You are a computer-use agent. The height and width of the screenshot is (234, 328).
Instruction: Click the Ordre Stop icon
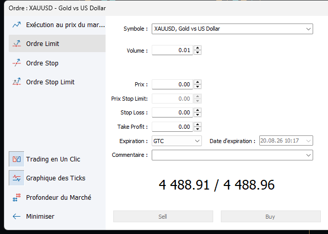point(16,63)
